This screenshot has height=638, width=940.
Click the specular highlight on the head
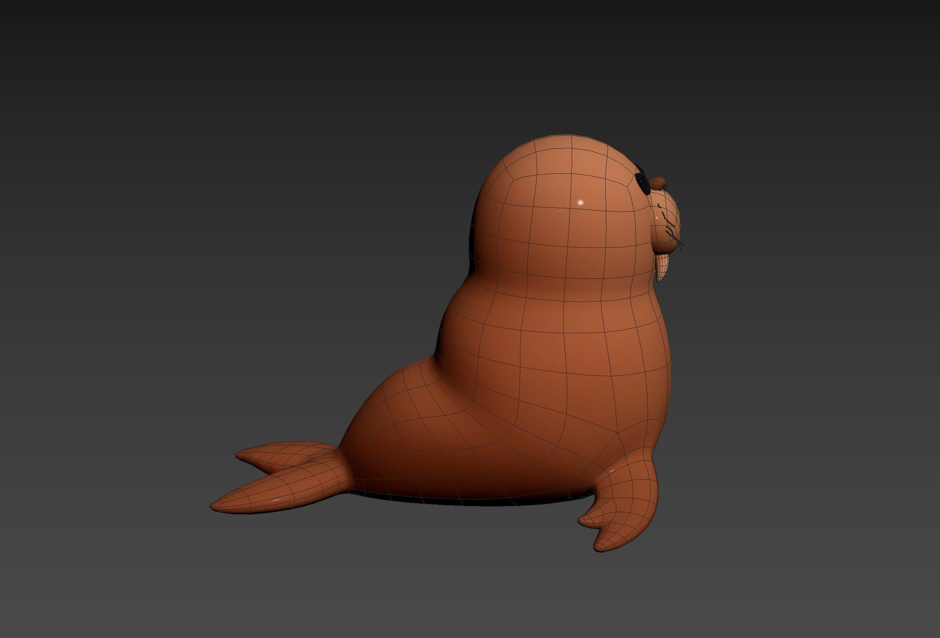pyautogui.click(x=581, y=202)
